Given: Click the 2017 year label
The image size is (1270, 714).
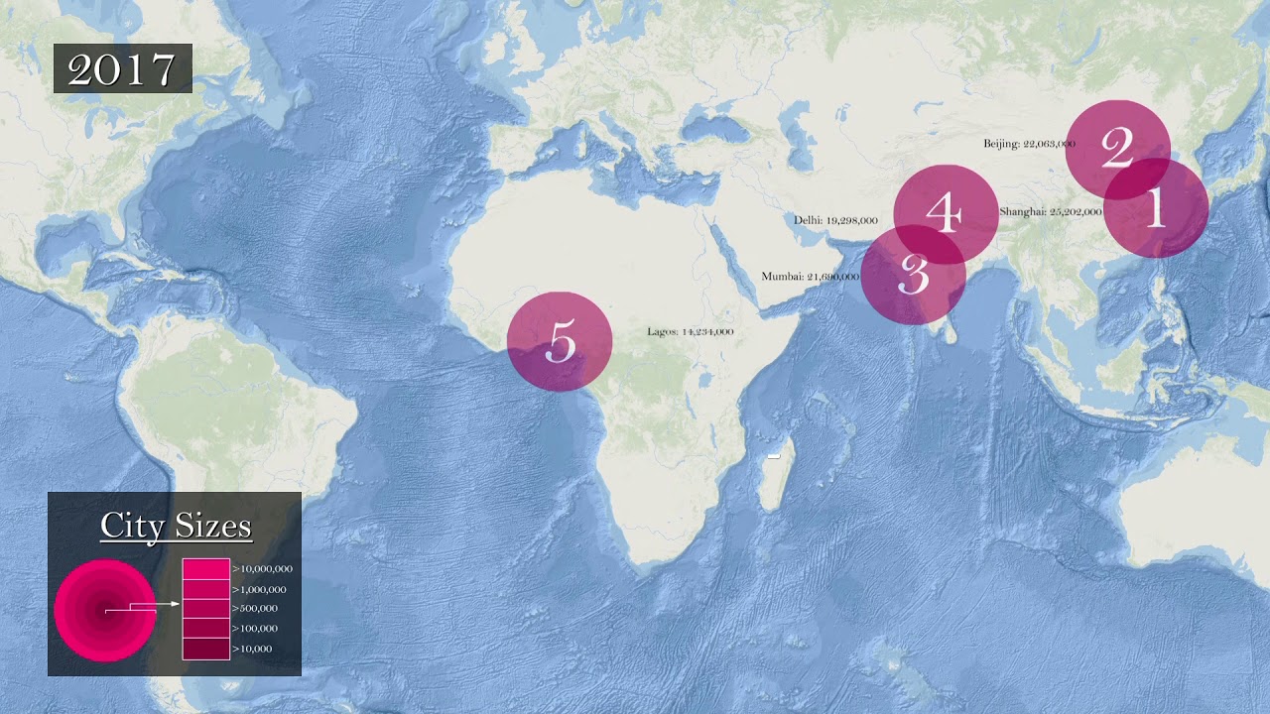Looking at the screenshot, I should click(x=122, y=68).
